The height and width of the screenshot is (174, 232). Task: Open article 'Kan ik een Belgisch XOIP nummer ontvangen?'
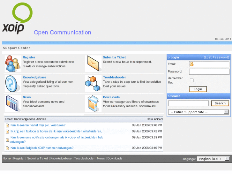click(x=42, y=148)
